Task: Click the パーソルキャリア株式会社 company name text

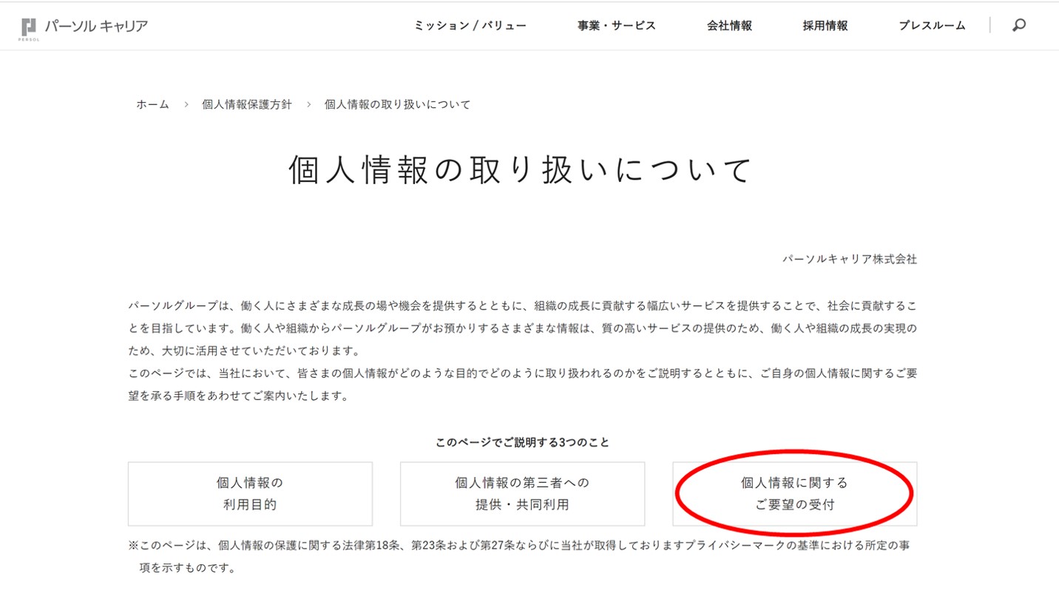Action: 850,259
